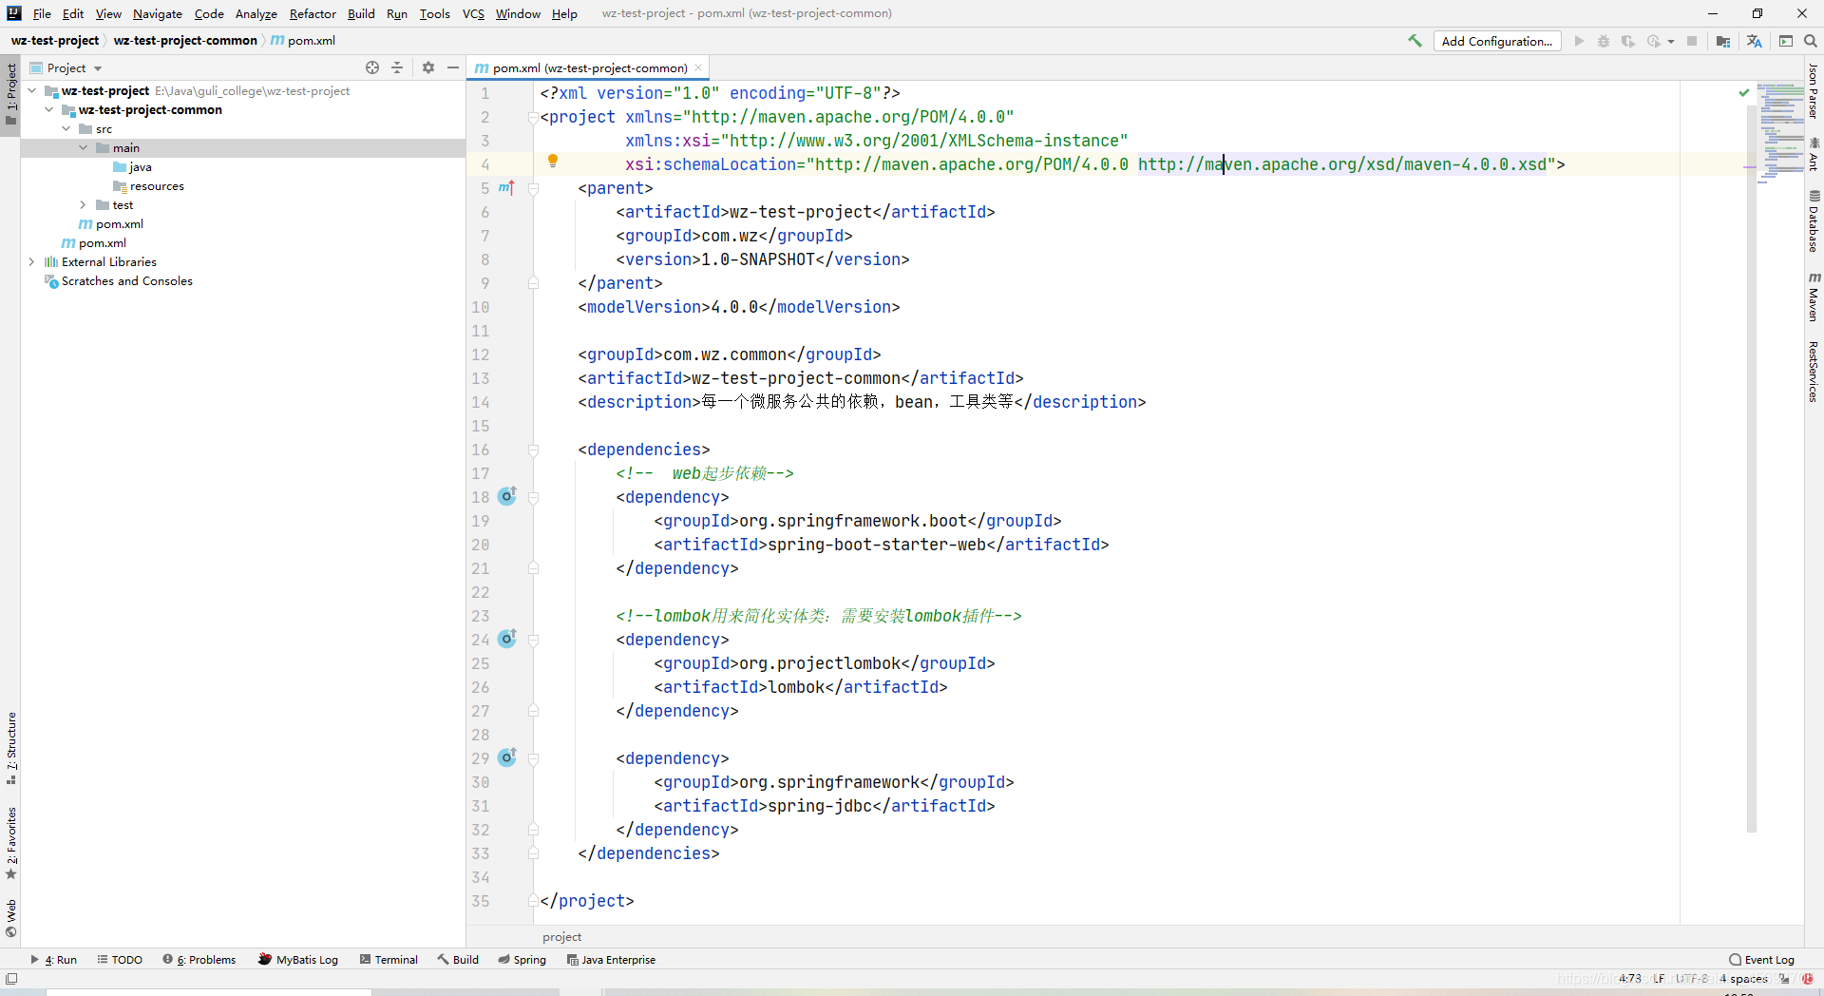Open the MyBatis Log tool window

click(x=297, y=960)
